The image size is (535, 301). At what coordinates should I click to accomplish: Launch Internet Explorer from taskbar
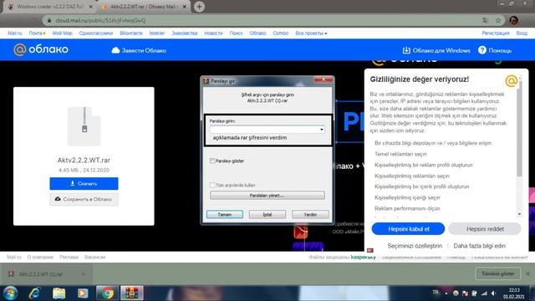(x=34, y=293)
